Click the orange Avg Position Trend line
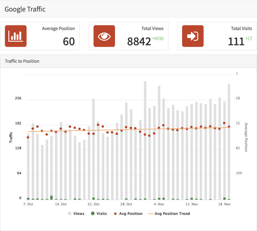The height and width of the screenshot is (231, 257). pyautogui.click(x=128, y=129)
